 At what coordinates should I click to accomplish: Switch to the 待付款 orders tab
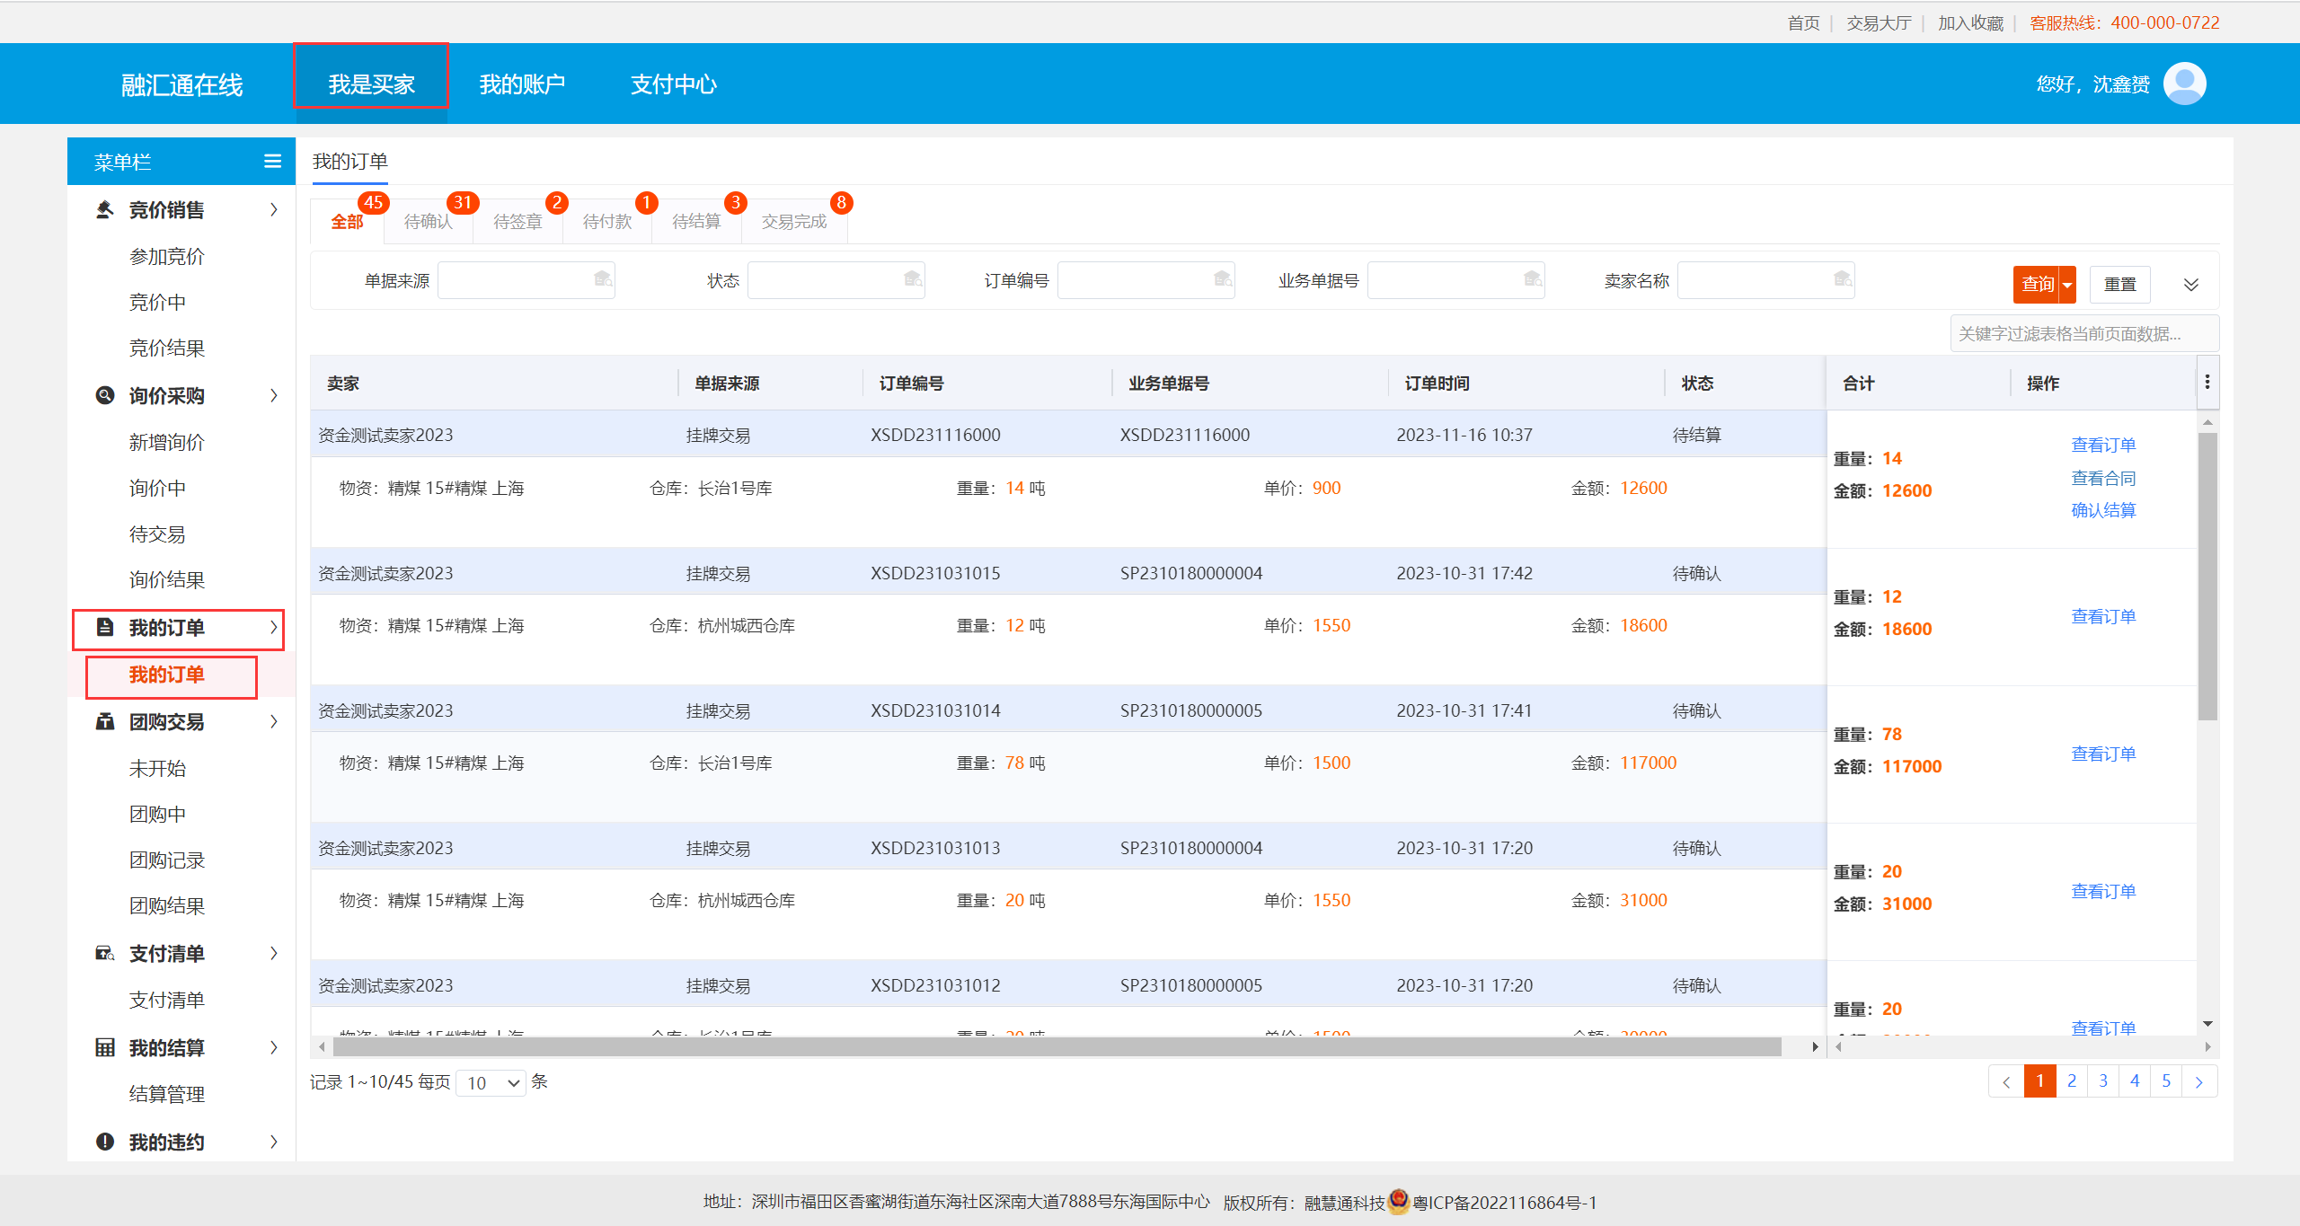pyautogui.click(x=607, y=221)
